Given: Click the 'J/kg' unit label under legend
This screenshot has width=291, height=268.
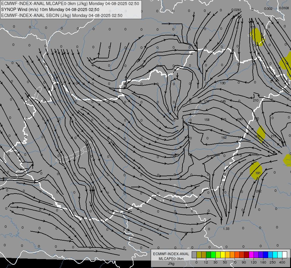Looking at the screenshot, I should pyautogui.click(x=171, y=263).
